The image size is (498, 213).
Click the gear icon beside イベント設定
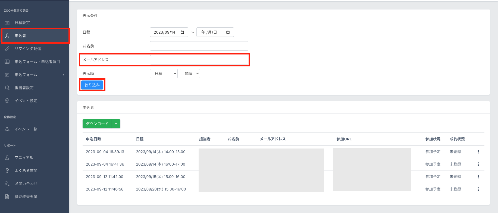tap(7, 101)
